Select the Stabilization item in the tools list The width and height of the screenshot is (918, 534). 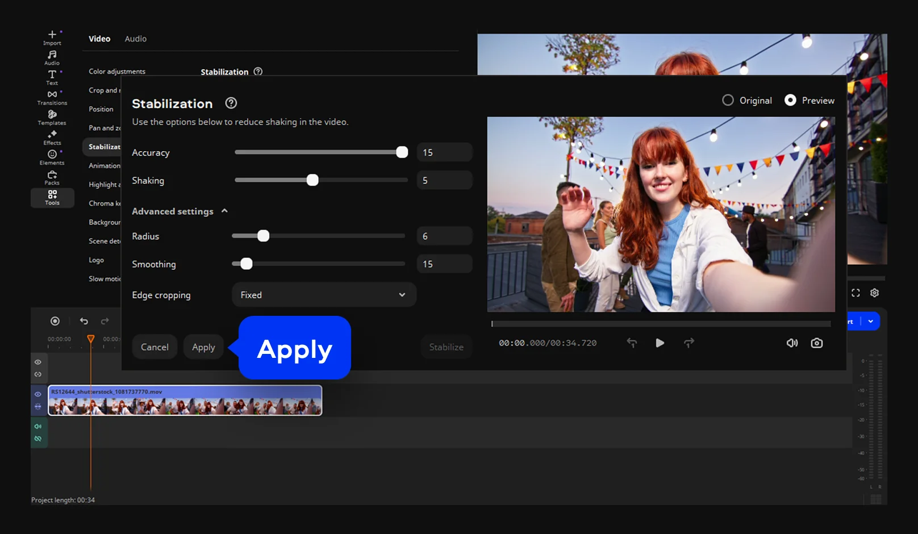tap(102, 147)
